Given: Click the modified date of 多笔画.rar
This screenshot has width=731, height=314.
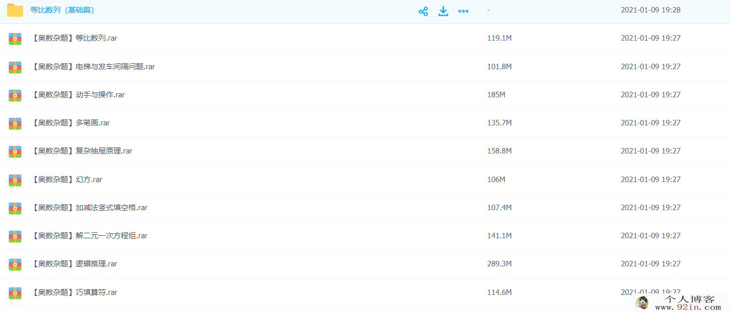Looking at the screenshot, I should click(651, 123).
